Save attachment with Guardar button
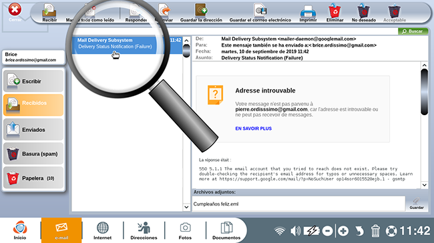The image size is (434, 243). pyautogui.click(x=416, y=204)
